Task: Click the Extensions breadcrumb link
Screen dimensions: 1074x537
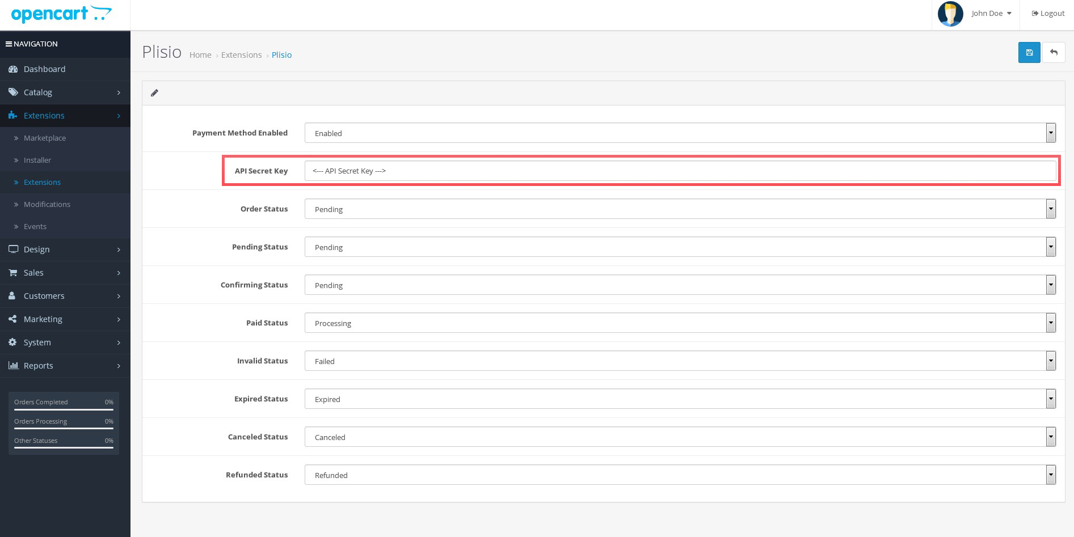Action: (241, 55)
